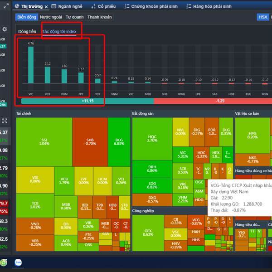Switch to the Cổ phiếu tab
This screenshot has height=272, width=272.
coord(103,6)
